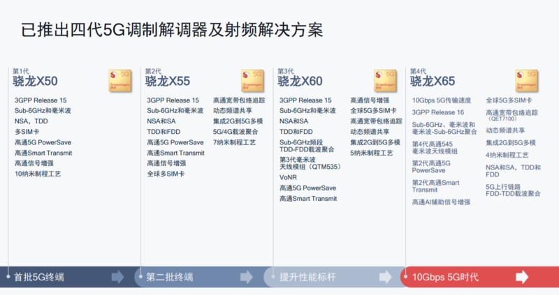The width and height of the screenshot is (559, 295).
Task: Click the 5G/4G载波聚合 line
Action: point(235,132)
